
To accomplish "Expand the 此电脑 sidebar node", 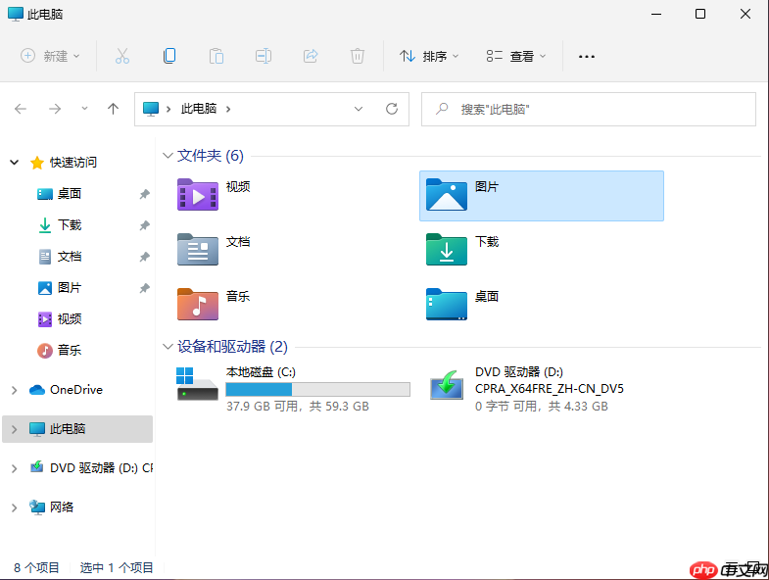I will pos(15,429).
